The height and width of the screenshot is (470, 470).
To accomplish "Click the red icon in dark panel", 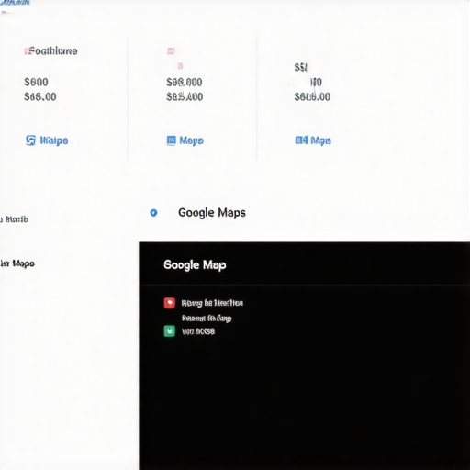I will click(x=170, y=303).
